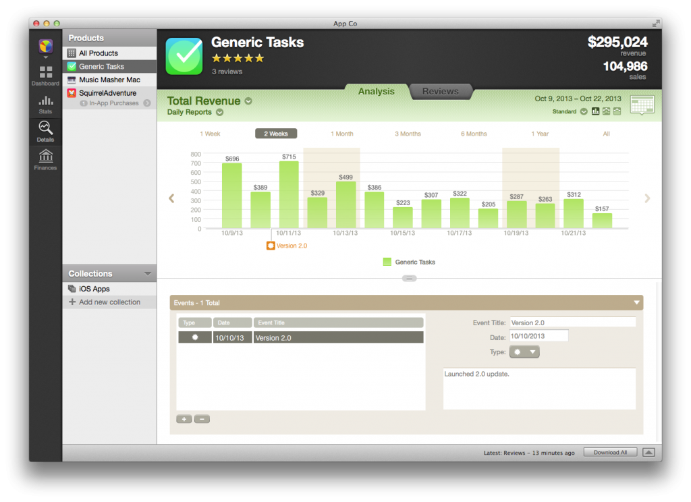
Task: Switch to single line area chart icon
Action: click(617, 111)
